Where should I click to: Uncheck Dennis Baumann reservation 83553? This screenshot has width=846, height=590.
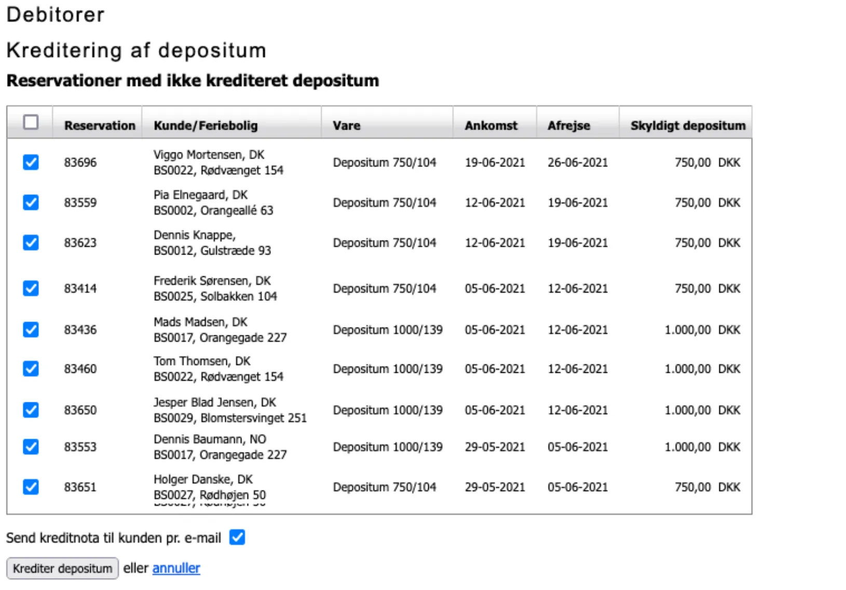(31, 447)
